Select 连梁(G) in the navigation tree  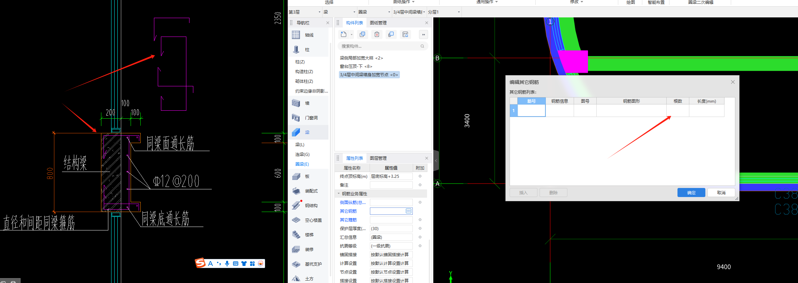click(x=302, y=154)
